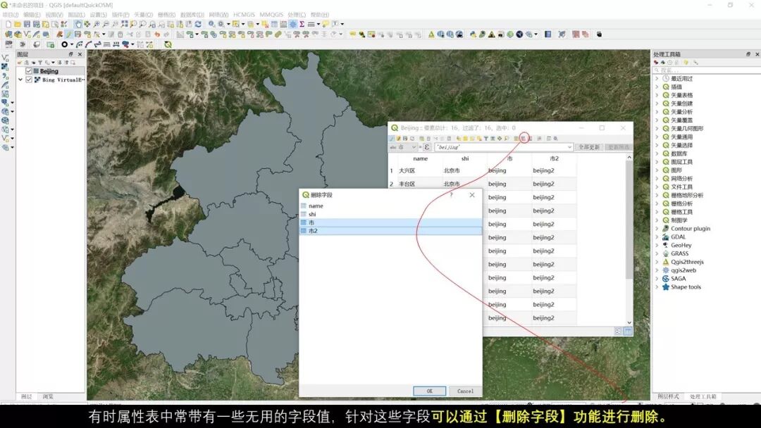Select the Pan Map hand tool
This screenshot has width=761, height=428.
(x=78, y=24)
